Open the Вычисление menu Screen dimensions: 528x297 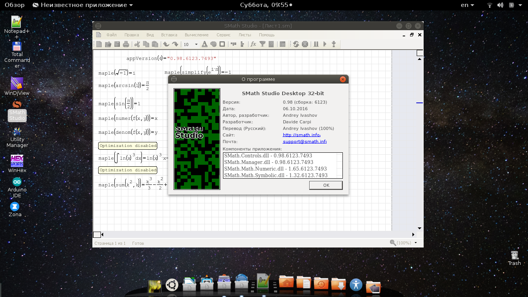[x=196, y=35]
